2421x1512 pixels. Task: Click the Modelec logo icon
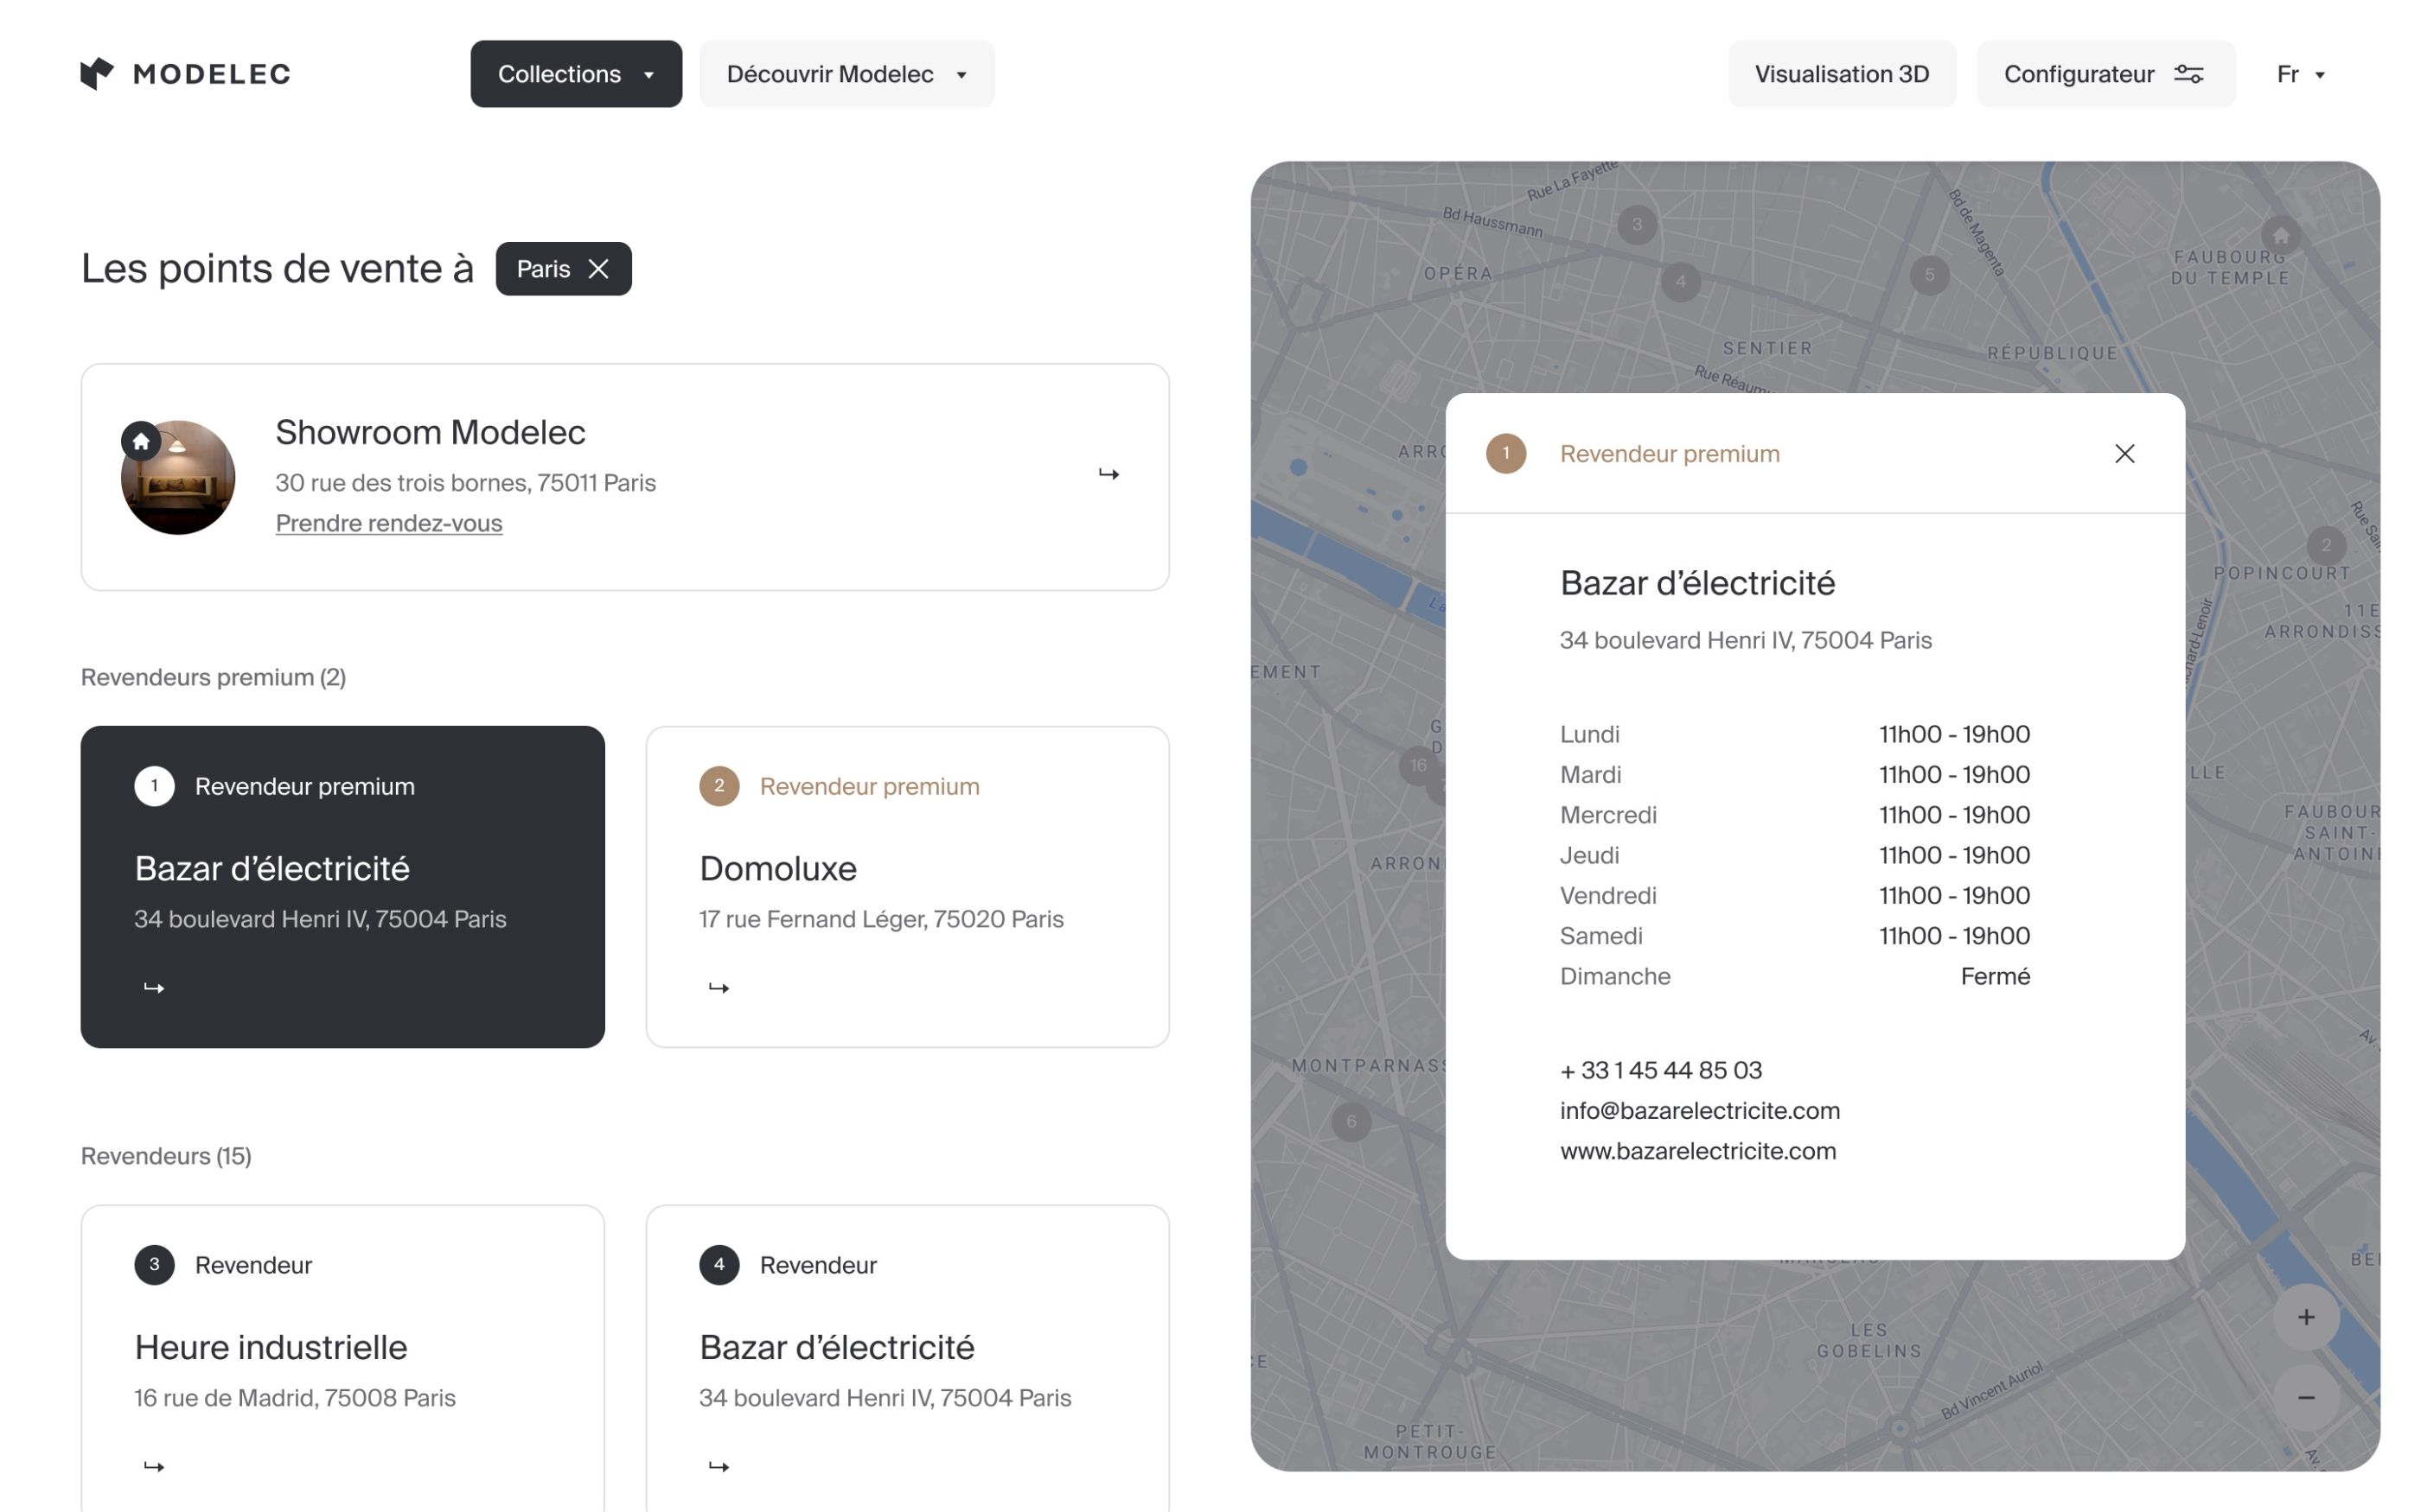97,73
